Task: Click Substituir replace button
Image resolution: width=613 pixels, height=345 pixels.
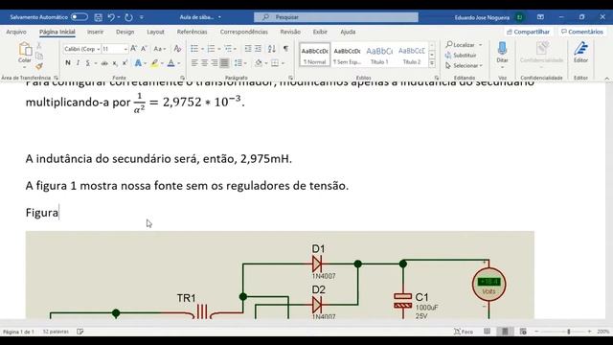Action: pyautogui.click(x=461, y=56)
